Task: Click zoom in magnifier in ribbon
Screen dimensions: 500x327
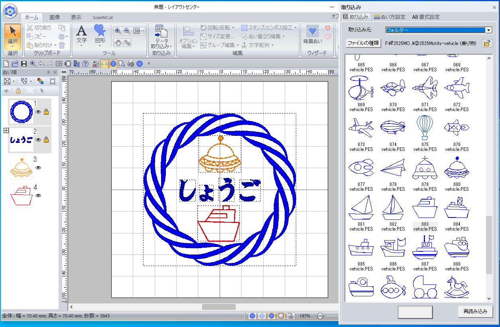Action: (x=118, y=31)
